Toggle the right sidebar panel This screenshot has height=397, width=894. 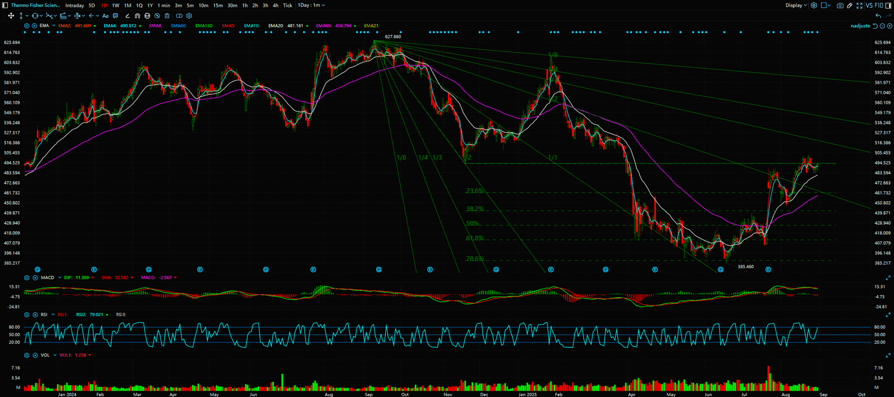[x=888, y=6]
